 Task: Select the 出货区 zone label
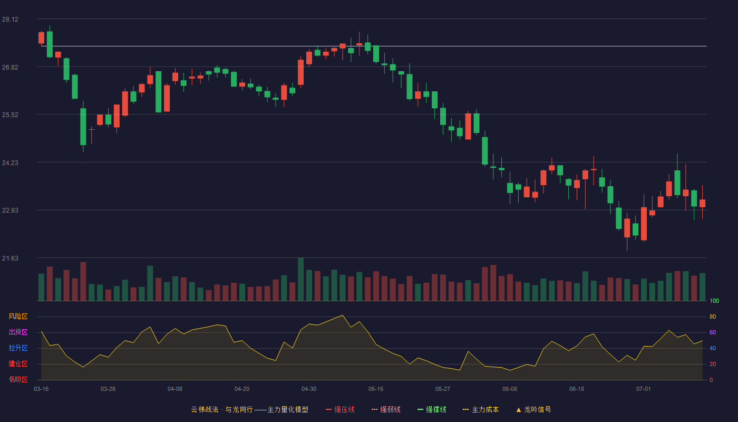pyautogui.click(x=18, y=332)
